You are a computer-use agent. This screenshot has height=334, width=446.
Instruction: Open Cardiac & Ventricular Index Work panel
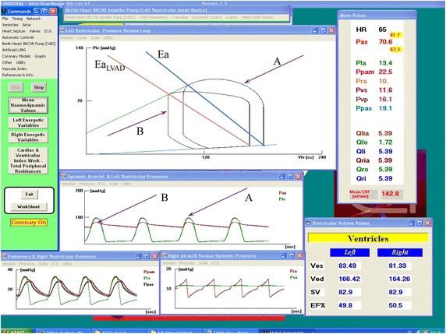[x=28, y=160]
